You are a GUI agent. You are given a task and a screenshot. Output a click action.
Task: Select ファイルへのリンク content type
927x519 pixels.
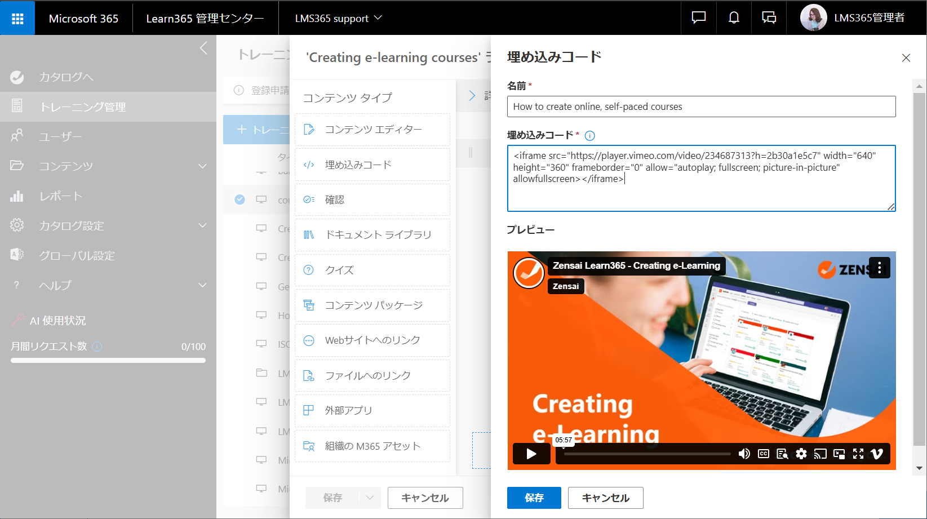coord(372,376)
